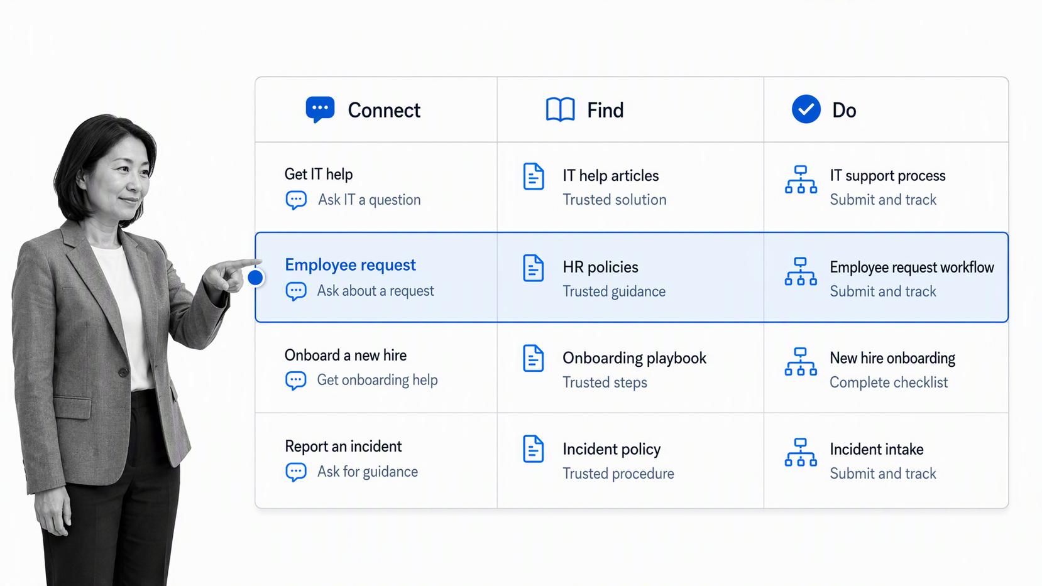Viewport: 1042px width, 586px height.
Task: Click Submit and track under Employee request workflow
Action: point(883,291)
